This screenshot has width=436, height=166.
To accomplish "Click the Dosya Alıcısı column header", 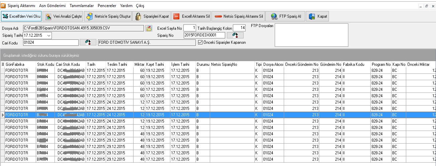I will coord(273,64).
